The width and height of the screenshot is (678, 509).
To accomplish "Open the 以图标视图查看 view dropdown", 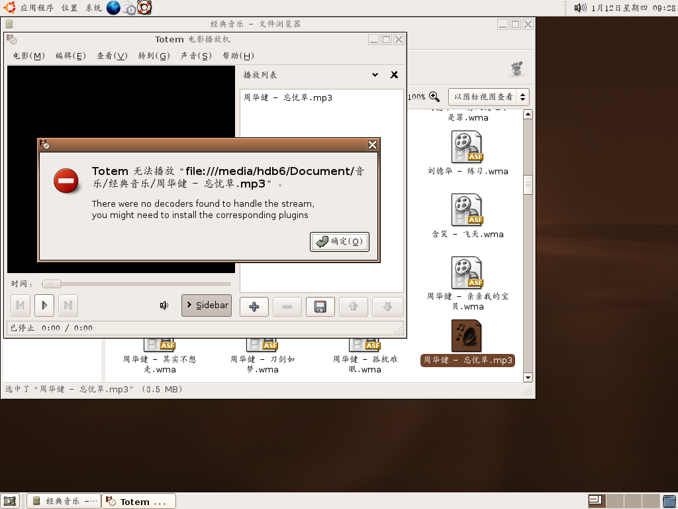I will pos(489,97).
